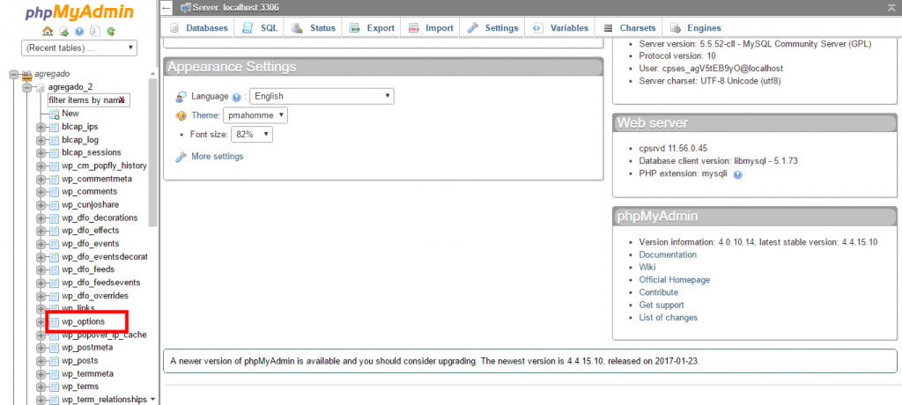Open the Recent tables dropdown
The image size is (902, 405).
[x=79, y=48]
